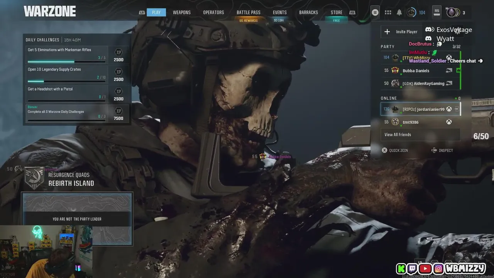Open the hamburger menu icon

(x=375, y=12)
